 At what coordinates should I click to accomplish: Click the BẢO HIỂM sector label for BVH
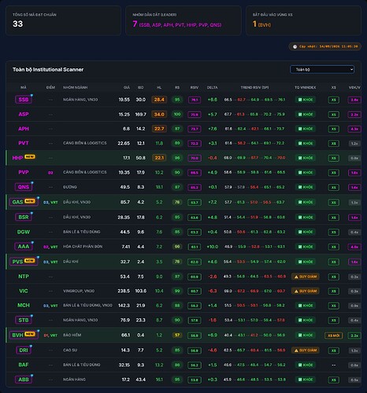72,335
